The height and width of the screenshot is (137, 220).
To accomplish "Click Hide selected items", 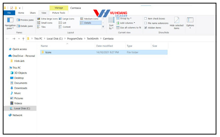I will 177,23.
